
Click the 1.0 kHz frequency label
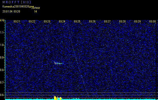pyautogui.click(x=2, y=45)
